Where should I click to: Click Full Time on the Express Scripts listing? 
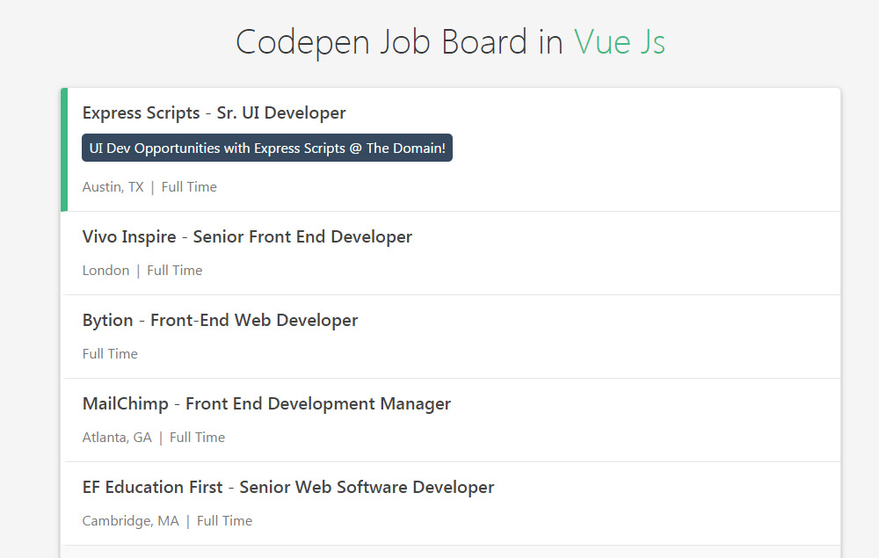pos(189,186)
